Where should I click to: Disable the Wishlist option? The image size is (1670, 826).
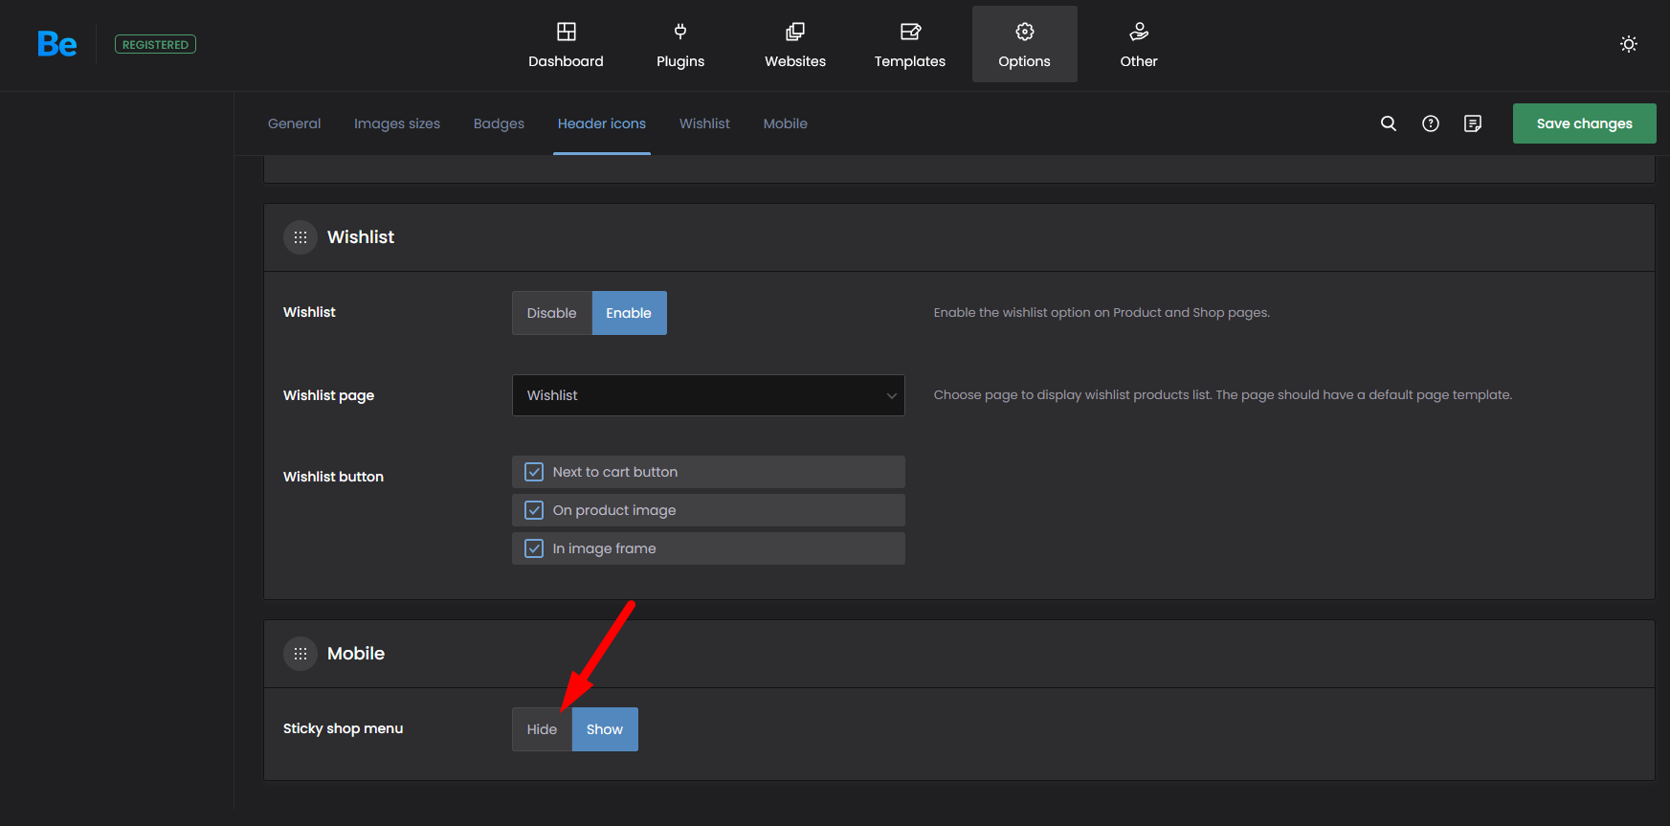click(551, 313)
